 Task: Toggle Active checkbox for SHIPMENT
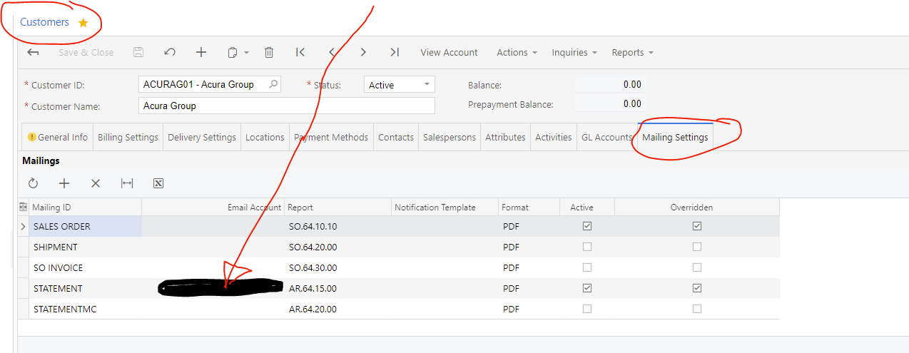click(x=587, y=247)
